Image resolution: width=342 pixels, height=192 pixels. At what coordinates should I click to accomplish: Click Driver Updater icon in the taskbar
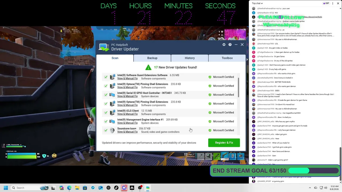[147, 188]
